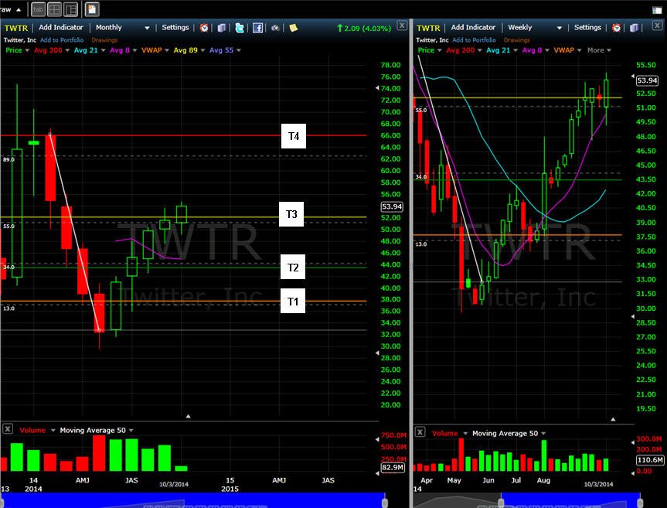Share the Monthly chart via the Facebook icon
The height and width of the screenshot is (508, 667).
[257, 28]
